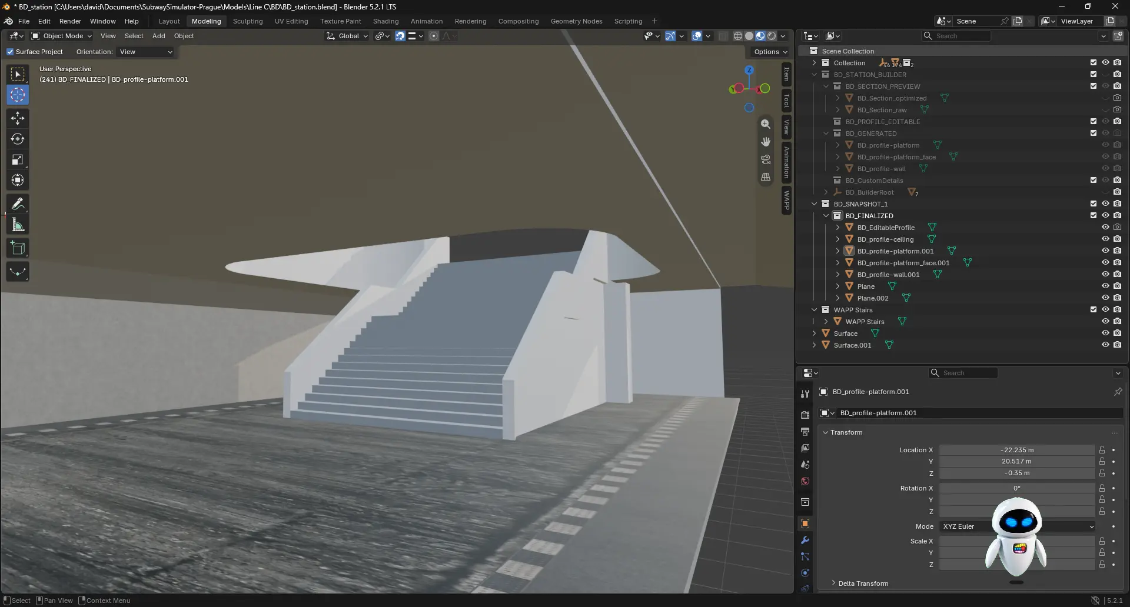The width and height of the screenshot is (1130, 607).
Task: Activate the Move tool
Action: point(18,118)
